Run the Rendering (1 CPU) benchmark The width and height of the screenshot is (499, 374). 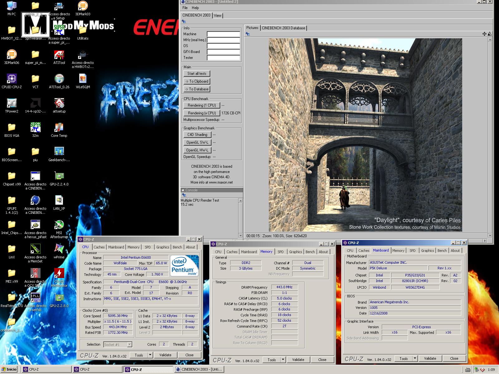pos(202,105)
